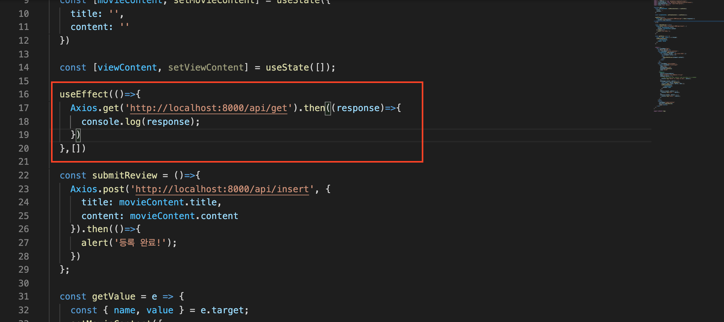Click line number 32 in the gutter
The image size is (724, 322).
23,310
